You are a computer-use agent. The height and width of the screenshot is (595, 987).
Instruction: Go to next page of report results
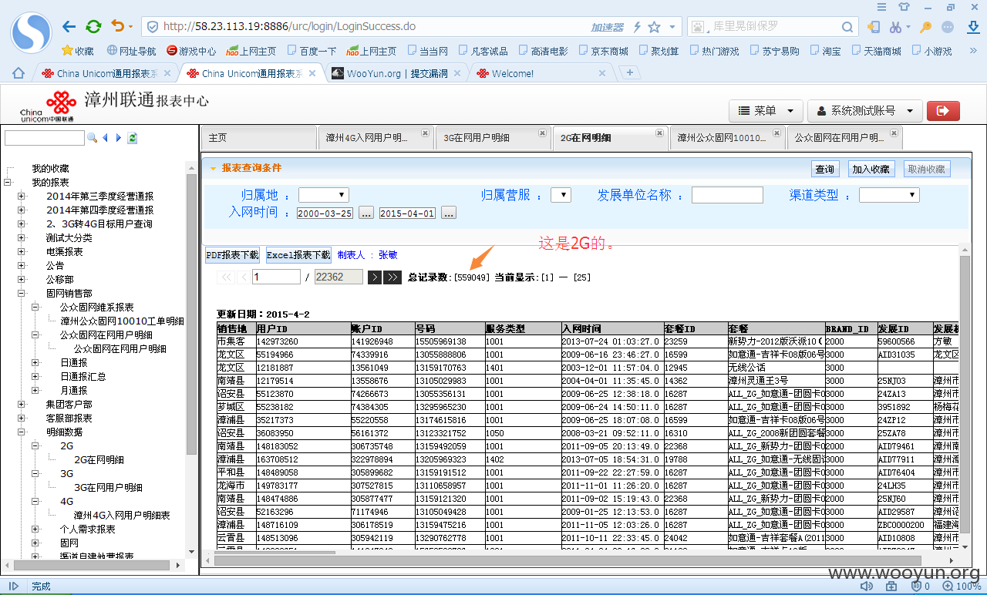375,277
